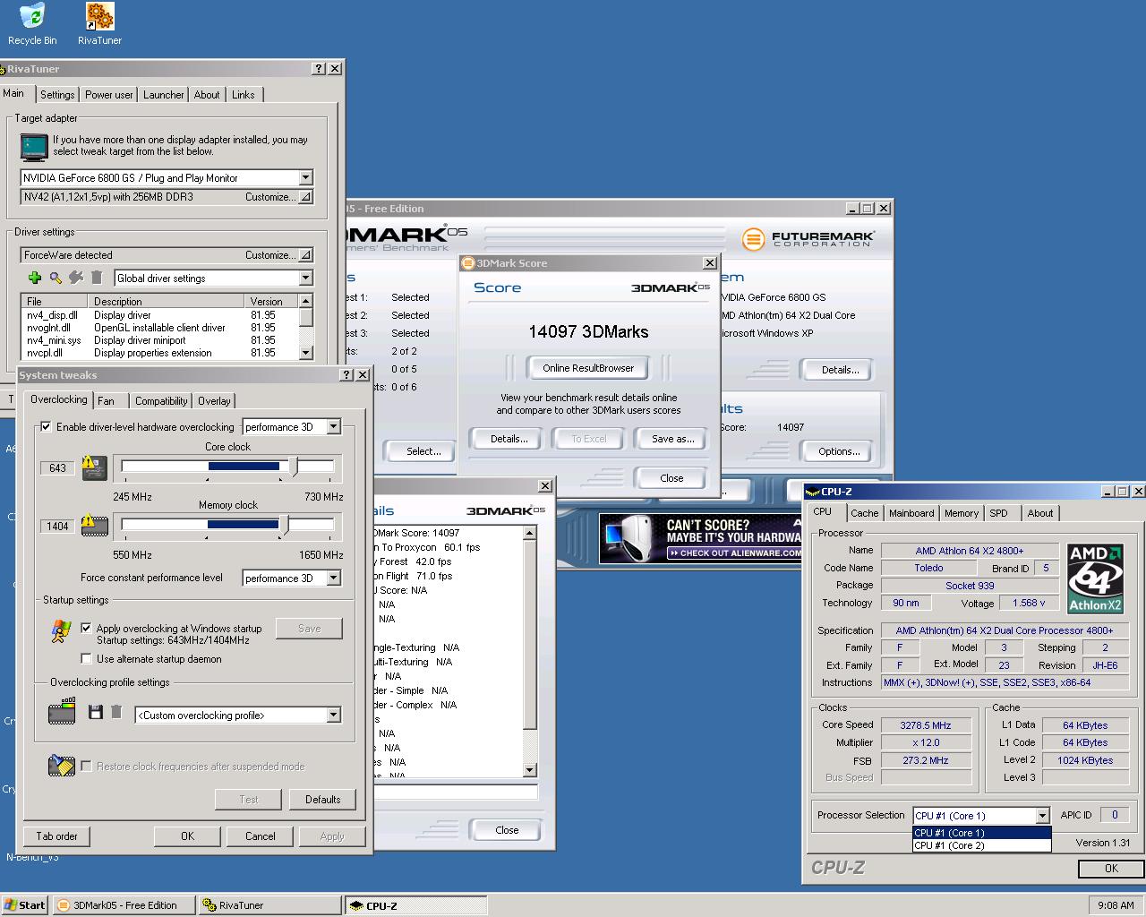Click Save as... in 3DMark Score dialog
Image resolution: width=1146 pixels, height=917 pixels.
pos(673,439)
